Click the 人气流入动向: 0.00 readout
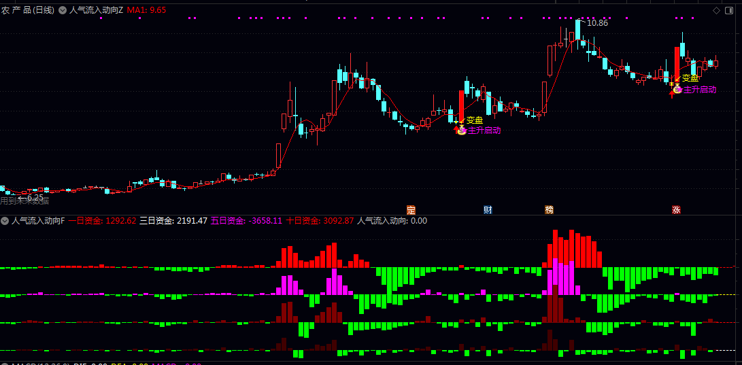 coord(392,221)
